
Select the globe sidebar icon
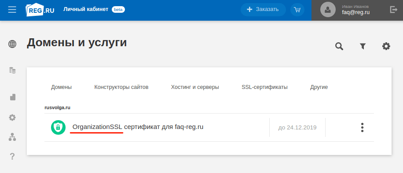point(12,44)
